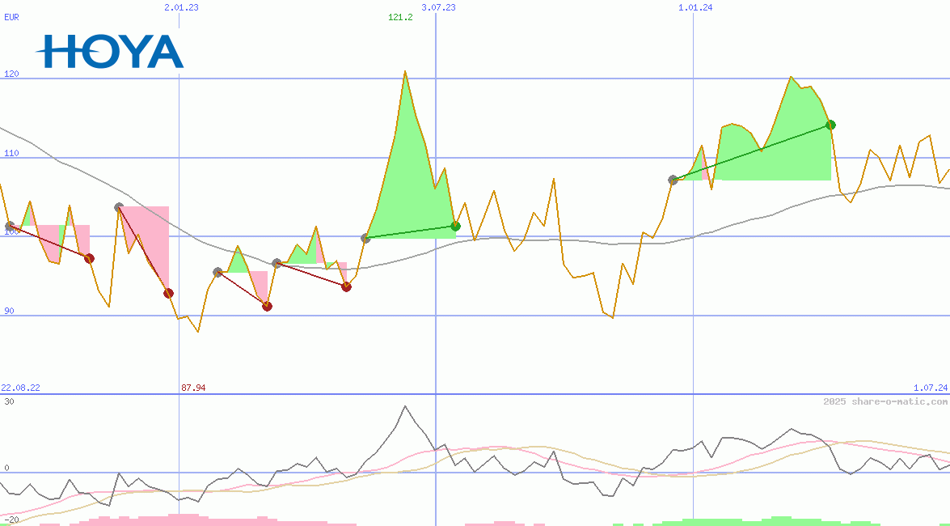Click the HOYA company logo
The image size is (950, 526).
point(110,51)
